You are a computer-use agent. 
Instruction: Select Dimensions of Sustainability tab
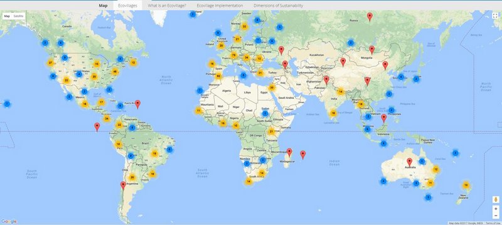(x=278, y=6)
